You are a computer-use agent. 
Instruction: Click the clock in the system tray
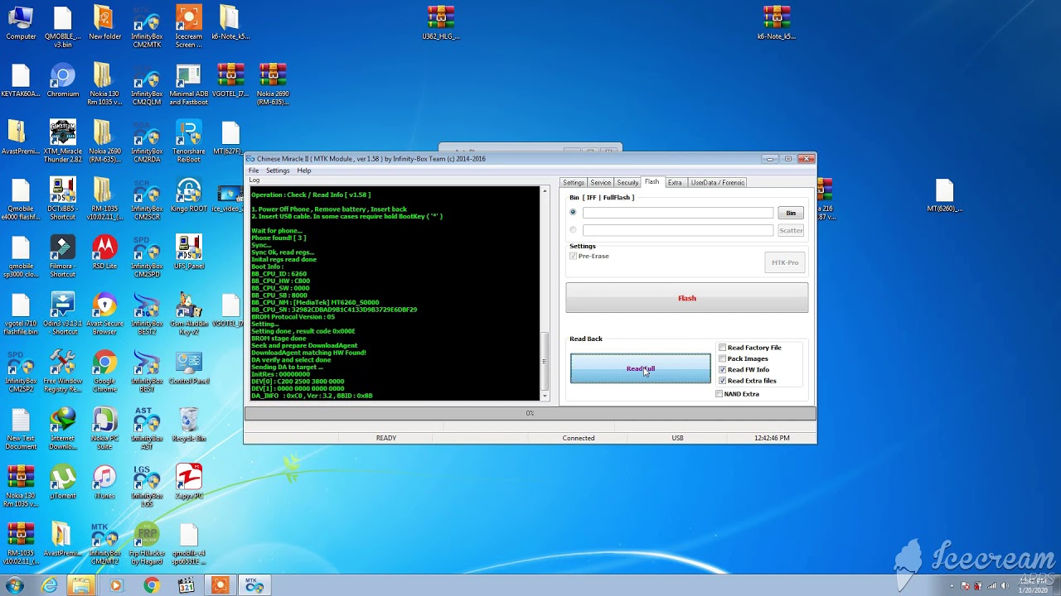click(x=1033, y=585)
